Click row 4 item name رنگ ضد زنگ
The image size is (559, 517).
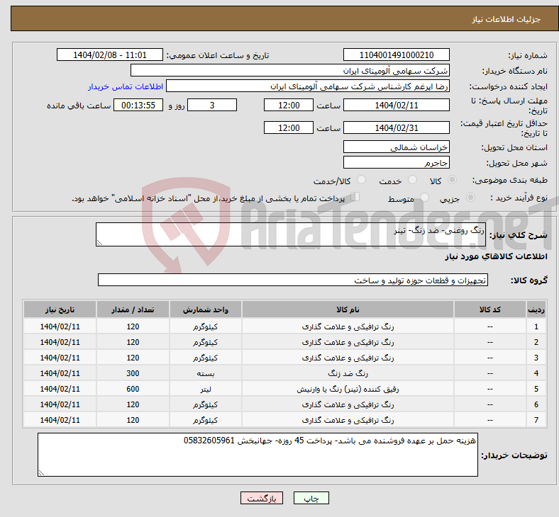tap(348, 374)
